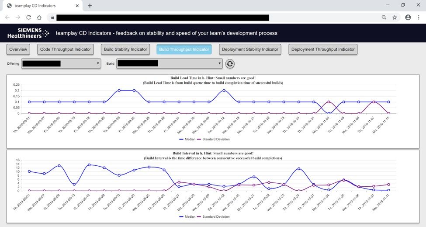Bookmark this page with the star icon

coord(395,17)
